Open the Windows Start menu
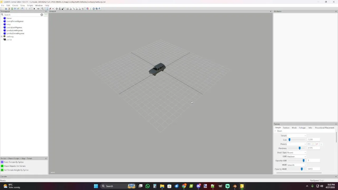The image size is (338, 190). (96, 186)
